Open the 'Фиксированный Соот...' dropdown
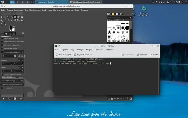This screenshot has height=118, width=188. (13, 52)
